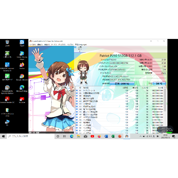The height and width of the screenshot is (178, 178).
Task: Click the floating 20% memory widget
Action: tap(169, 130)
